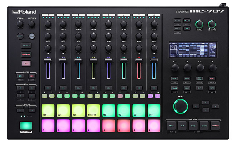Toggle purple step button 16
236x146 pixels.
coord(158,96)
